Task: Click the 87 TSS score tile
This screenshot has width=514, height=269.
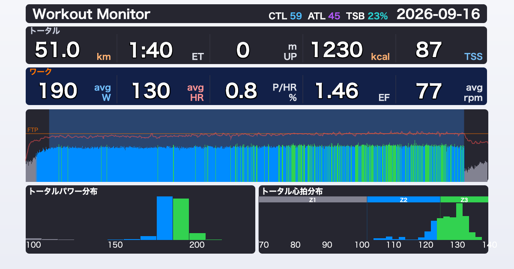Action: (x=442, y=50)
